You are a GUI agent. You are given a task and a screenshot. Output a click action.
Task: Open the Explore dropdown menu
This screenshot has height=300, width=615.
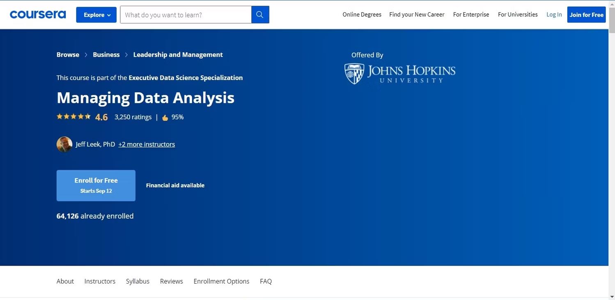click(x=96, y=15)
